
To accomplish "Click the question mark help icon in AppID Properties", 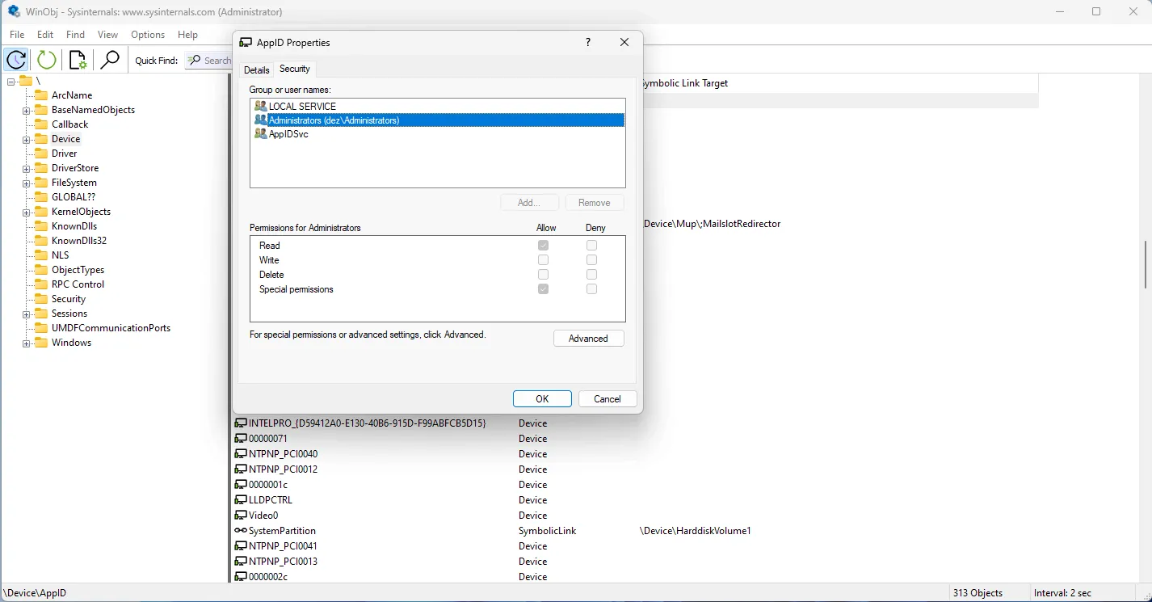I will 587,42.
